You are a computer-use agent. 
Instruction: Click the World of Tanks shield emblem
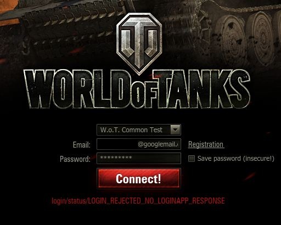(x=139, y=44)
